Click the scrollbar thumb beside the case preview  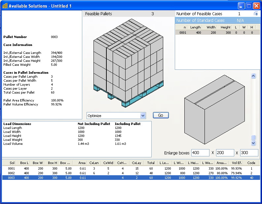pyautogui.click(x=253, y=138)
